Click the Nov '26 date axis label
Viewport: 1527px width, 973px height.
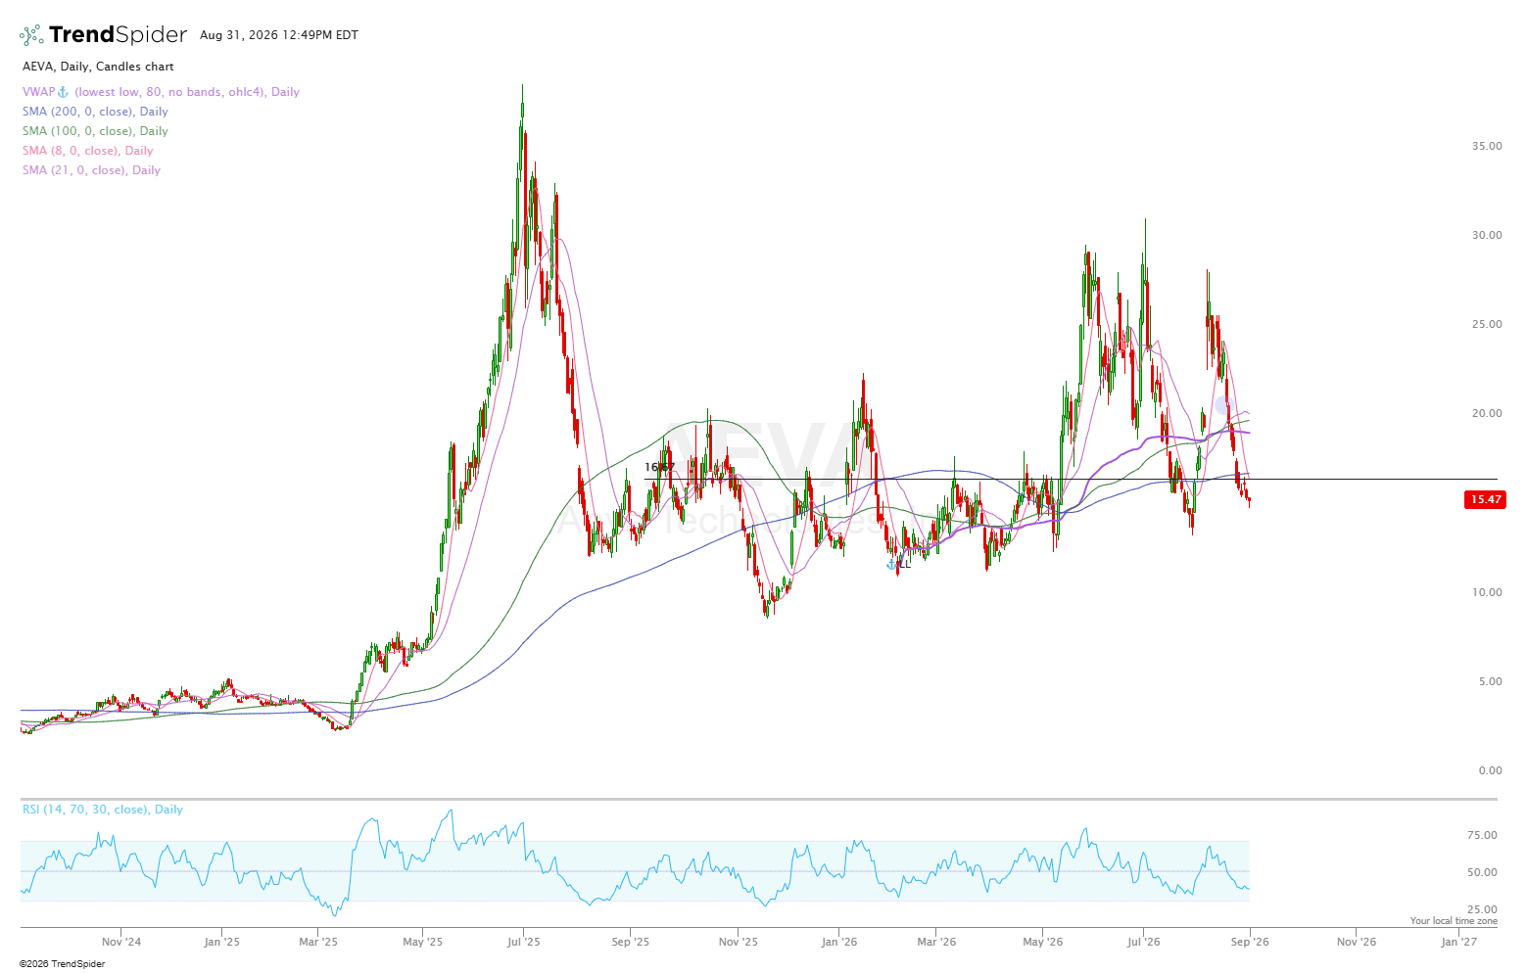coord(1356,943)
